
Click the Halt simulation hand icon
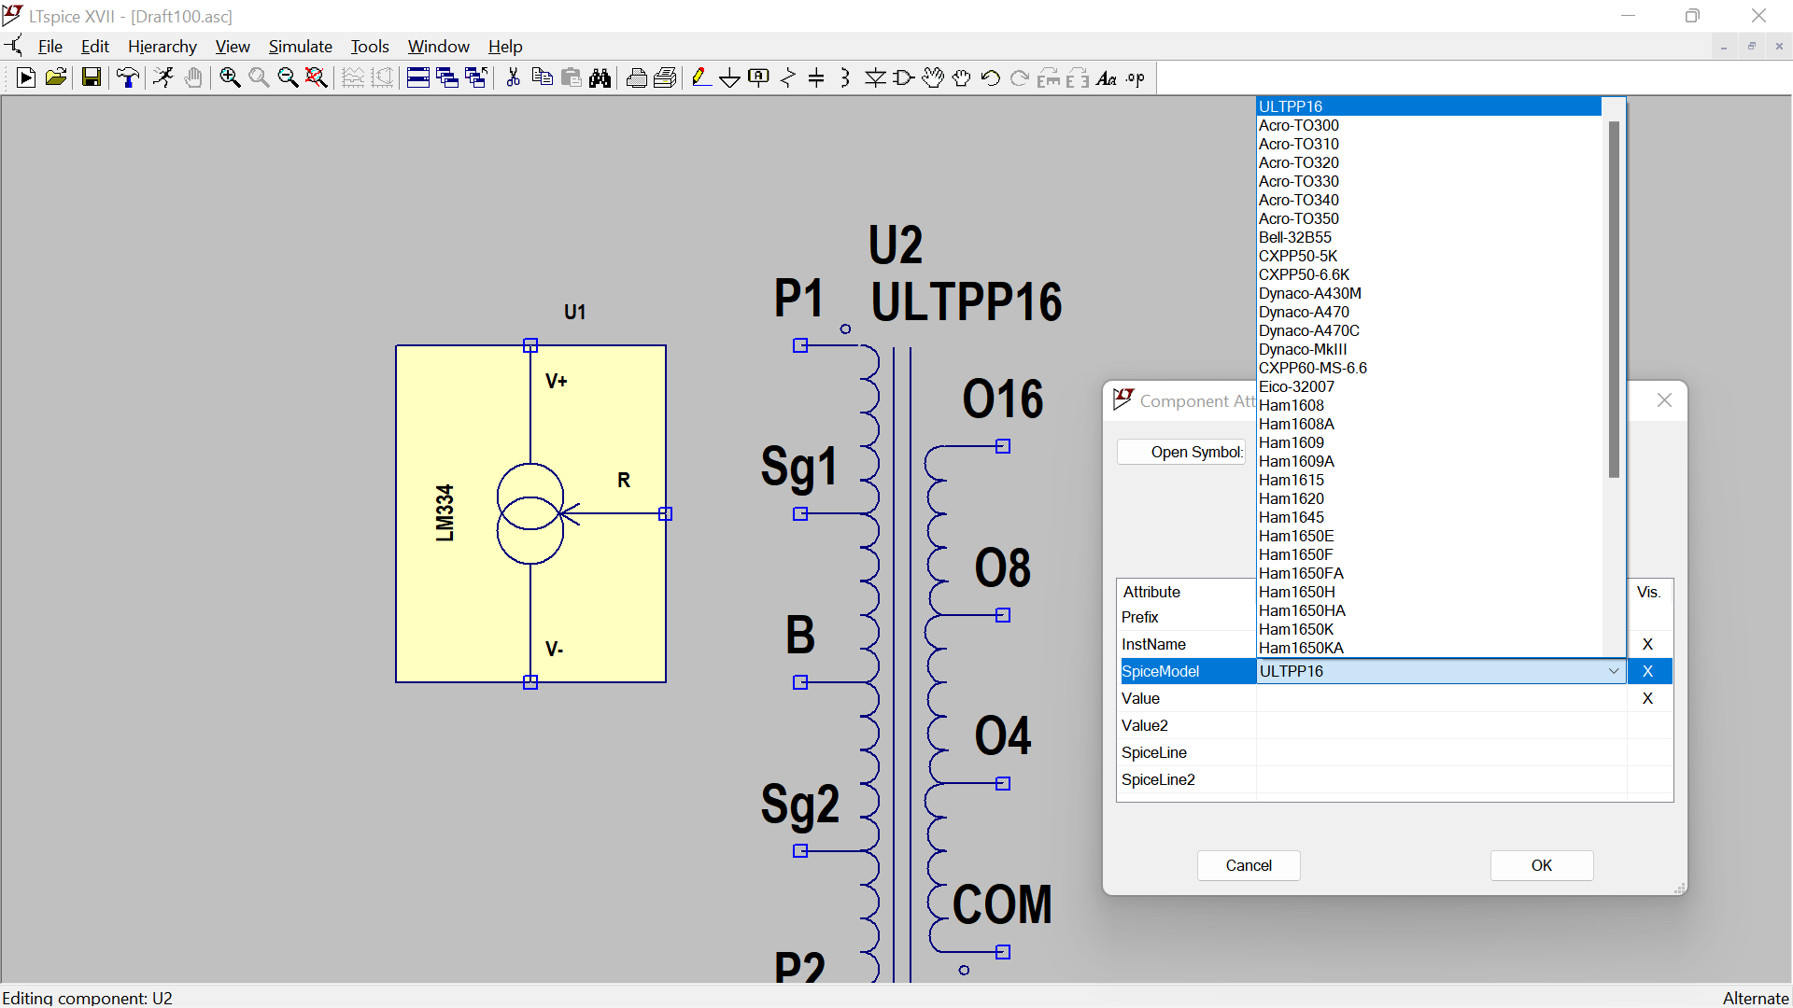(x=193, y=78)
